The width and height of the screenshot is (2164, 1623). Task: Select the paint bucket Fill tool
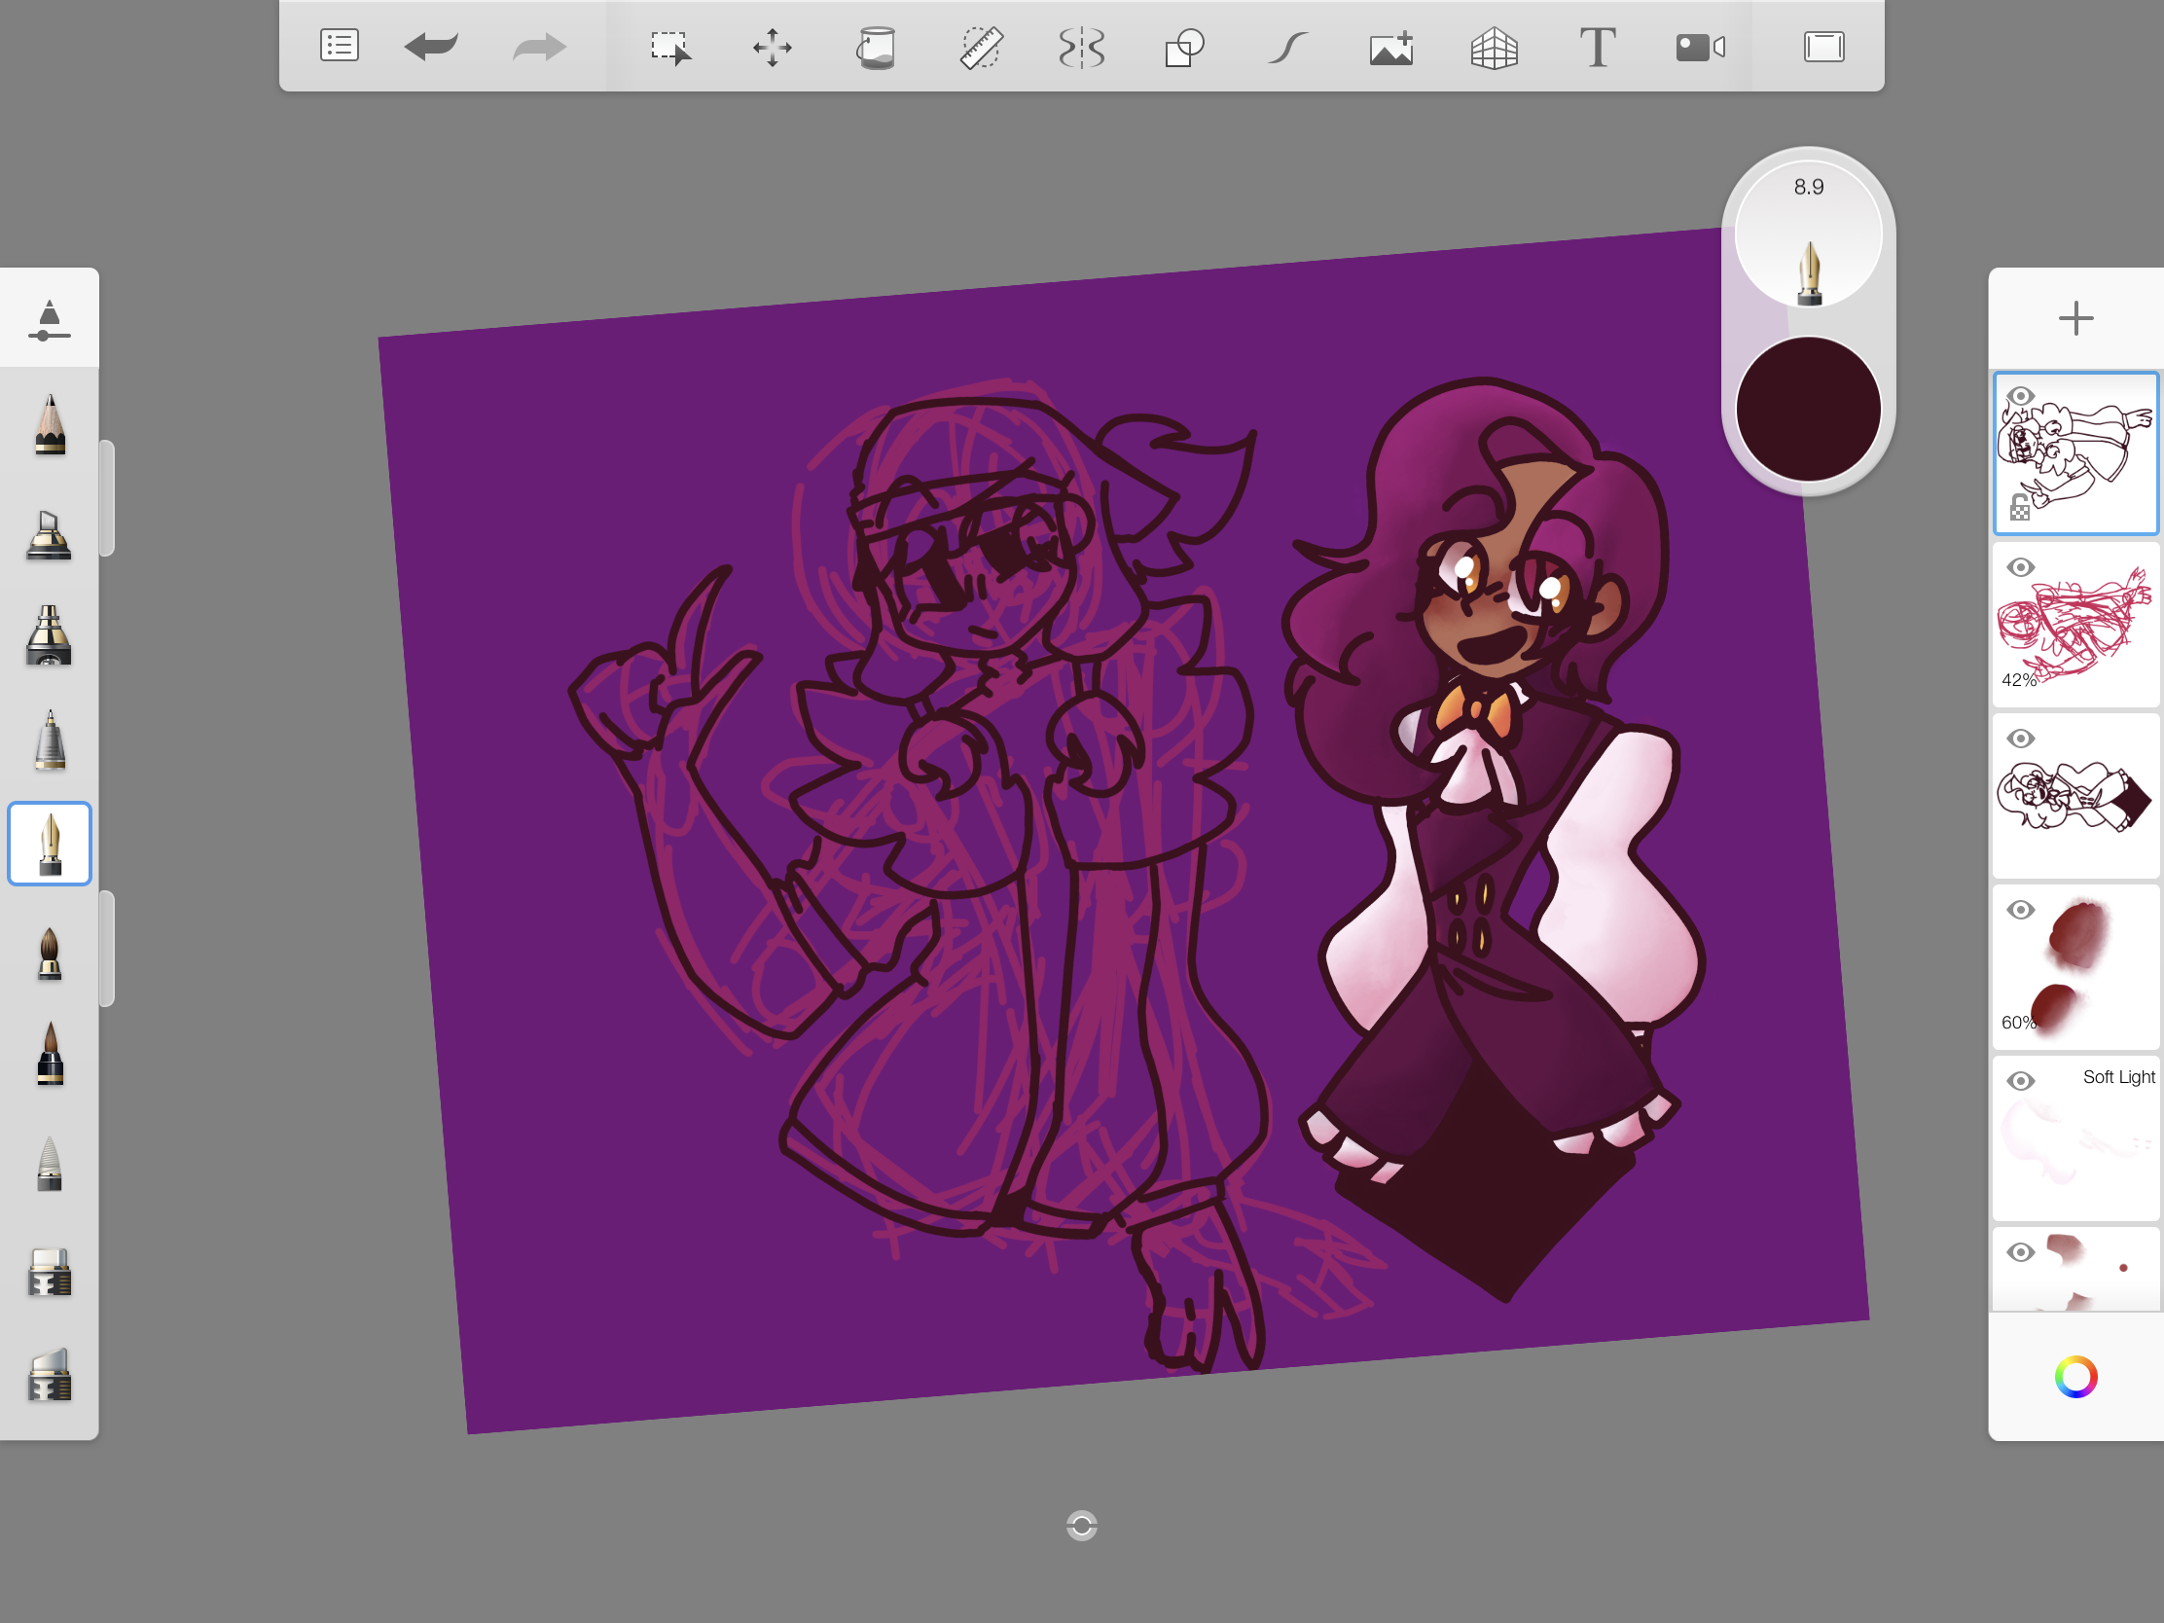click(x=876, y=47)
